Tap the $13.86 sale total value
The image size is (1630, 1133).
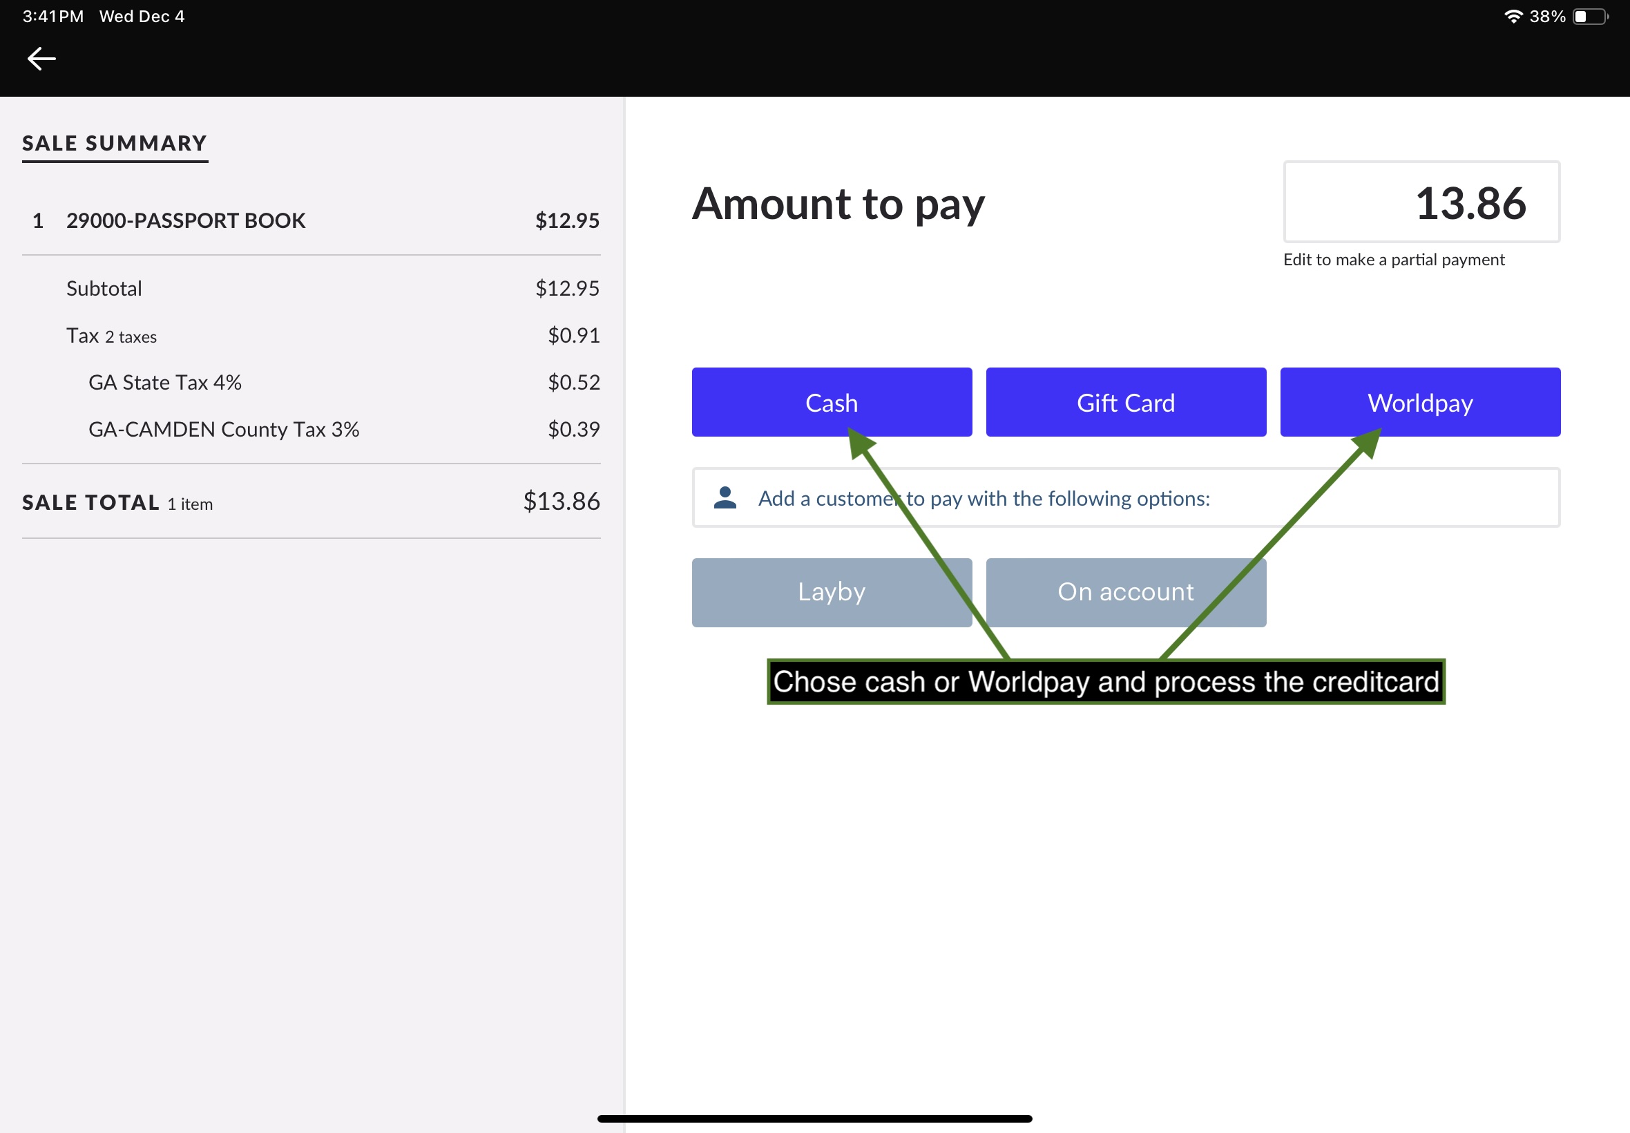click(x=562, y=501)
